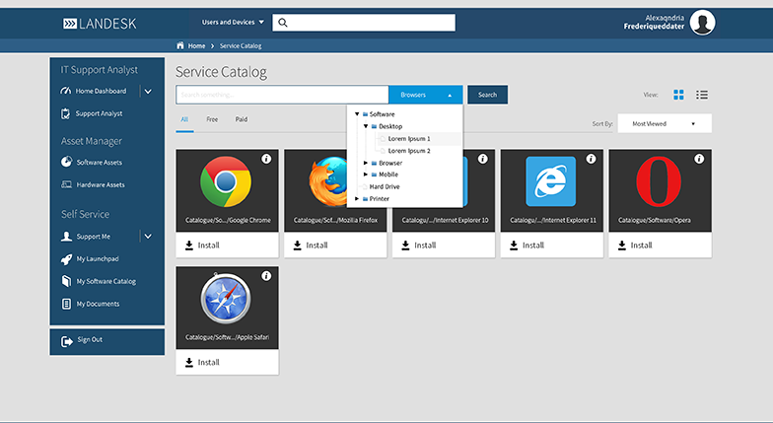Click the Service Catalog search input field
This screenshot has width=773, height=423.
281,95
